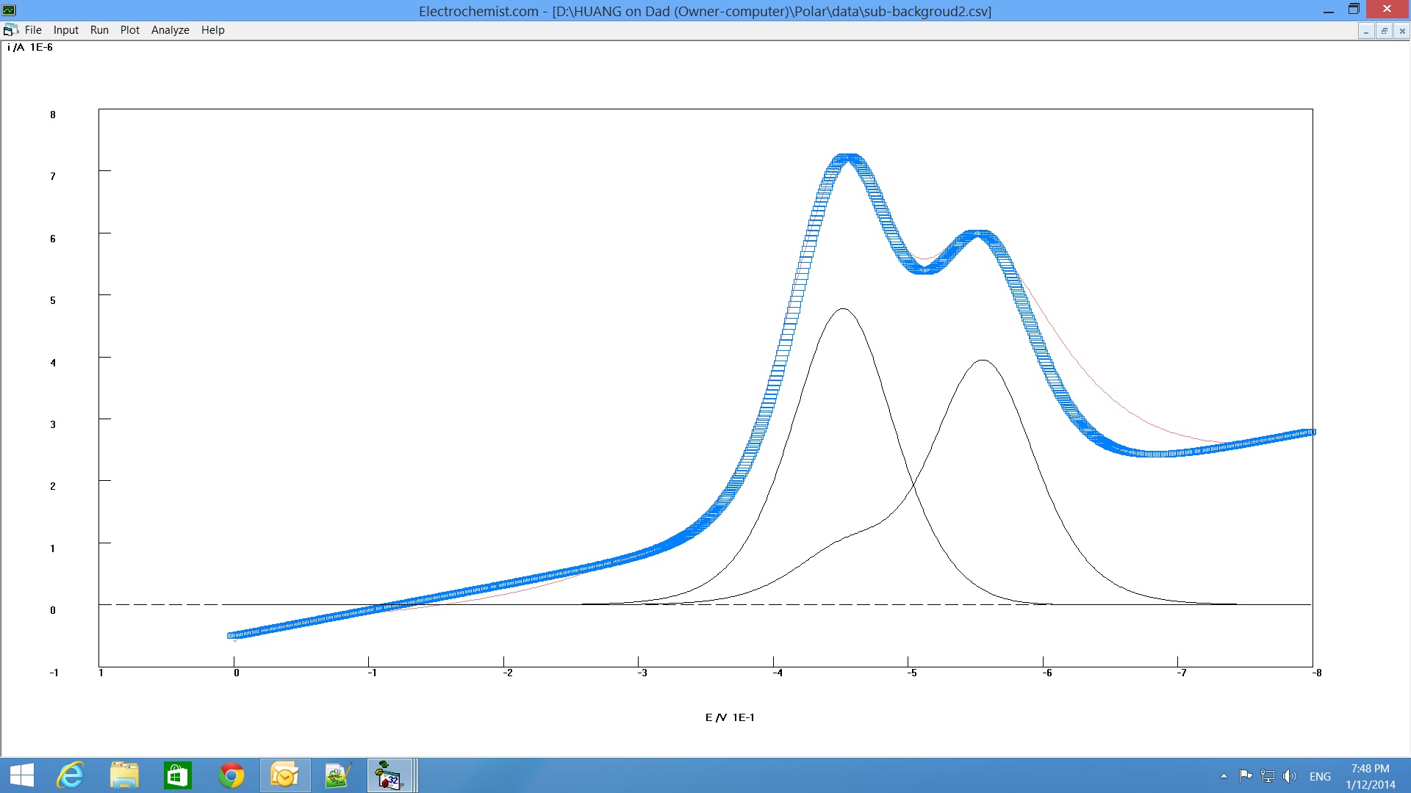Launch Google Chrome from the taskbar
1411x793 pixels.
point(231,775)
